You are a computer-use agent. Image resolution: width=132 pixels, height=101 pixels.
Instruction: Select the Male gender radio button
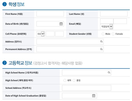click(103, 34)
